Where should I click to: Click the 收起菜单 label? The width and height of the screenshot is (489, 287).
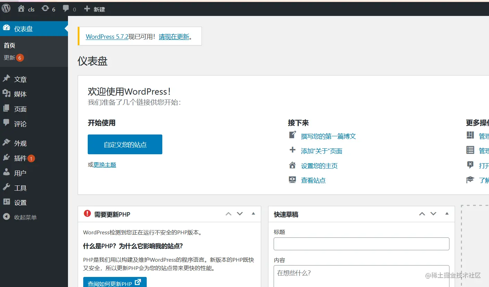[25, 218]
